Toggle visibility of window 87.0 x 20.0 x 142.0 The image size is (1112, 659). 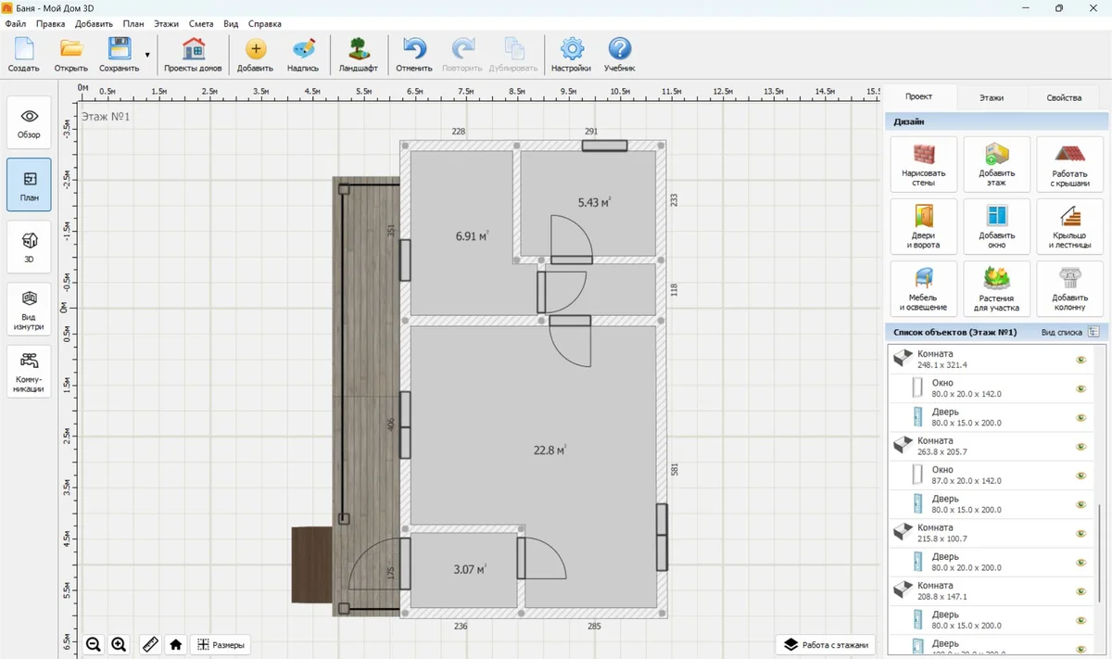[1080, 475]
